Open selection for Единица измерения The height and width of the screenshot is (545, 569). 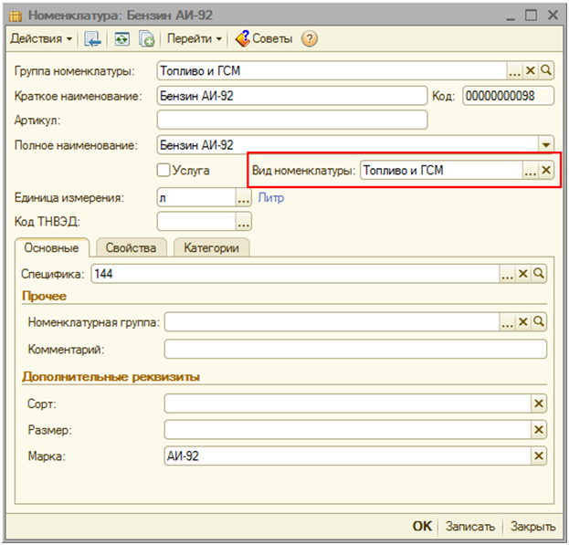tap(244, 197)
